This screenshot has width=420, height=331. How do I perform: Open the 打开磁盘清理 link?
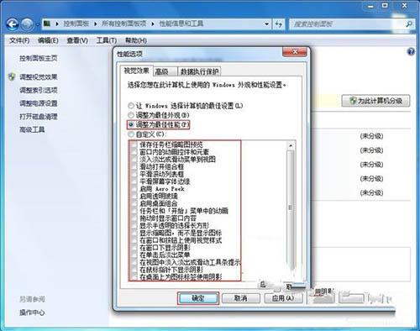[x=39, y=116]
